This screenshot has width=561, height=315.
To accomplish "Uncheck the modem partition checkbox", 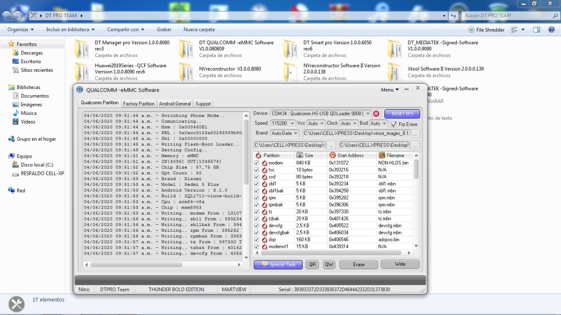I will [257, 163].
